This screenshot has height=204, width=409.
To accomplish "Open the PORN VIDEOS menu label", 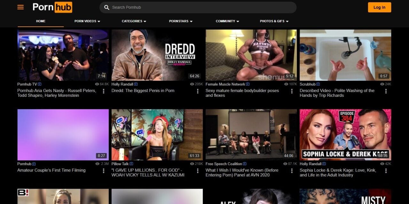I will click(x=85, y=21).
